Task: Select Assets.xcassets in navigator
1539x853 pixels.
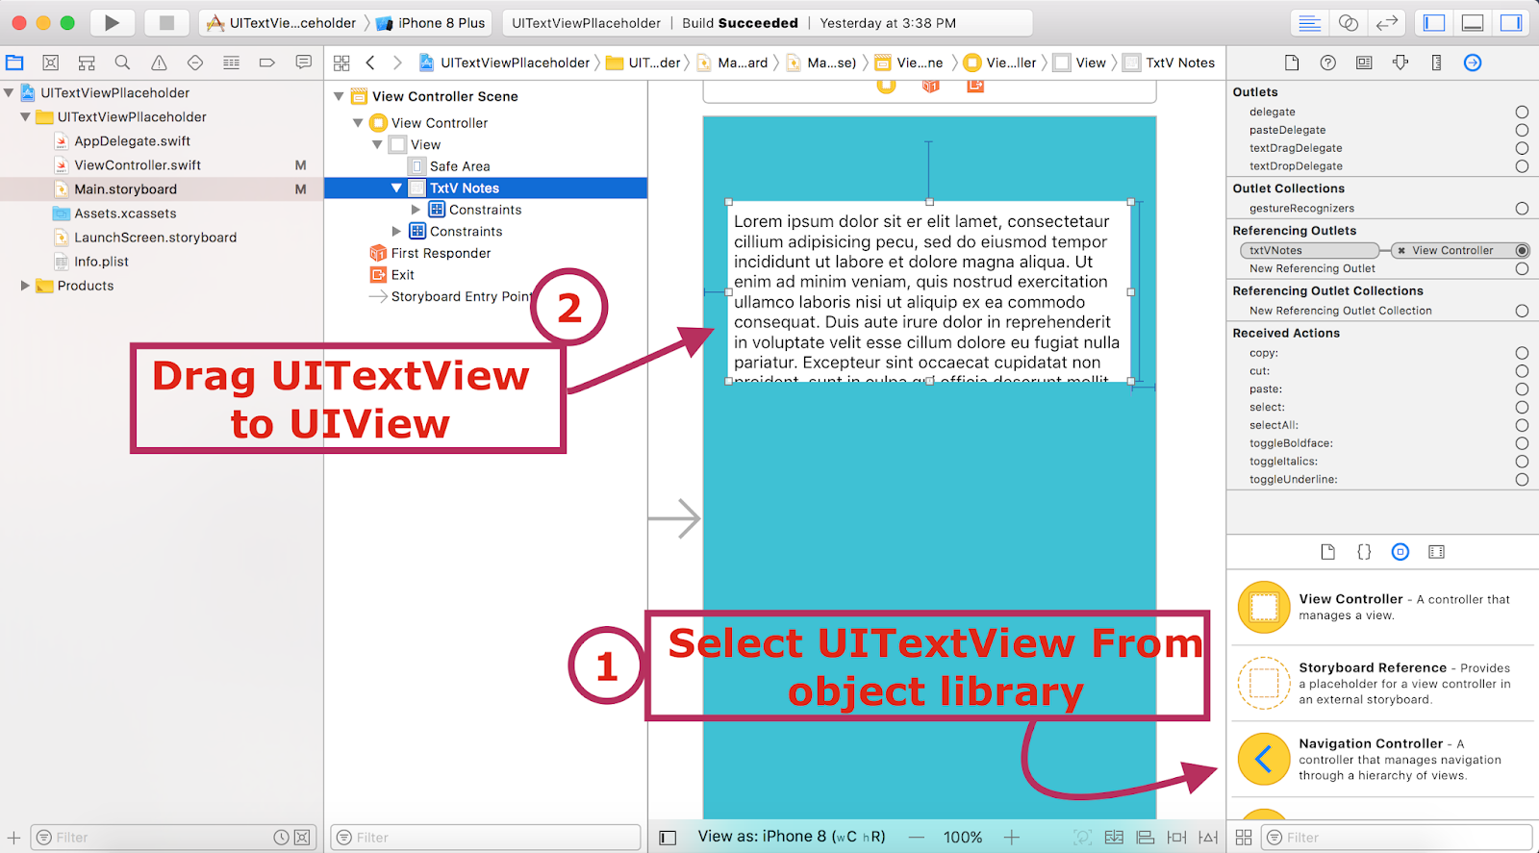Action: 125,213
